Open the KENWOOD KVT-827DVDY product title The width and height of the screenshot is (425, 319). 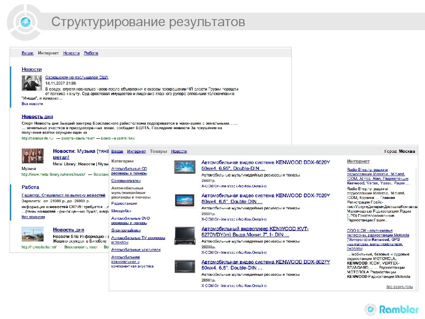pos(255,232)
